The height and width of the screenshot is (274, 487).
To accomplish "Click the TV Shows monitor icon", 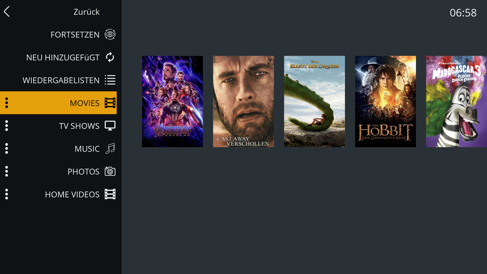I will pyautogui.click(x=110, y=126).
